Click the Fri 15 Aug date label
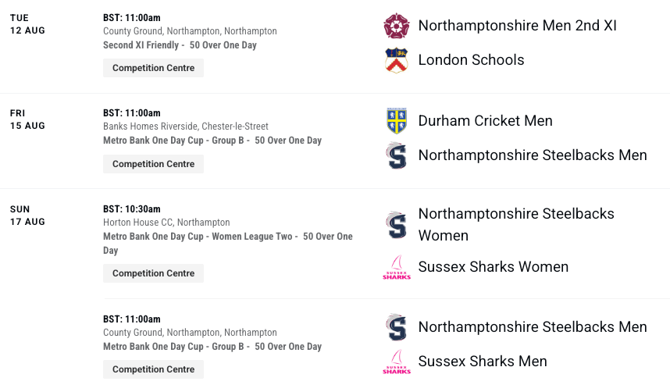This screenshot has height=392, width=670. tap(27, 119)
